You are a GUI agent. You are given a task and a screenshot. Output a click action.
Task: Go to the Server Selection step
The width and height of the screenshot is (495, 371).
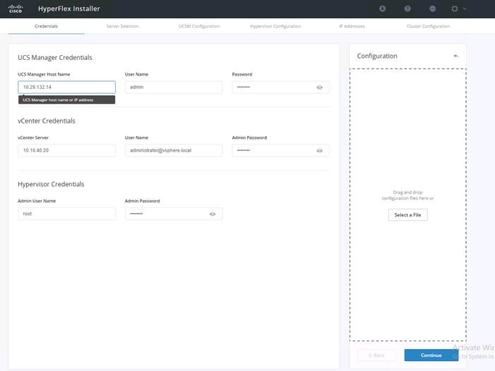coord(122,26)
